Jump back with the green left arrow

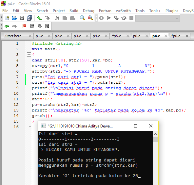[x=7, y=26]
